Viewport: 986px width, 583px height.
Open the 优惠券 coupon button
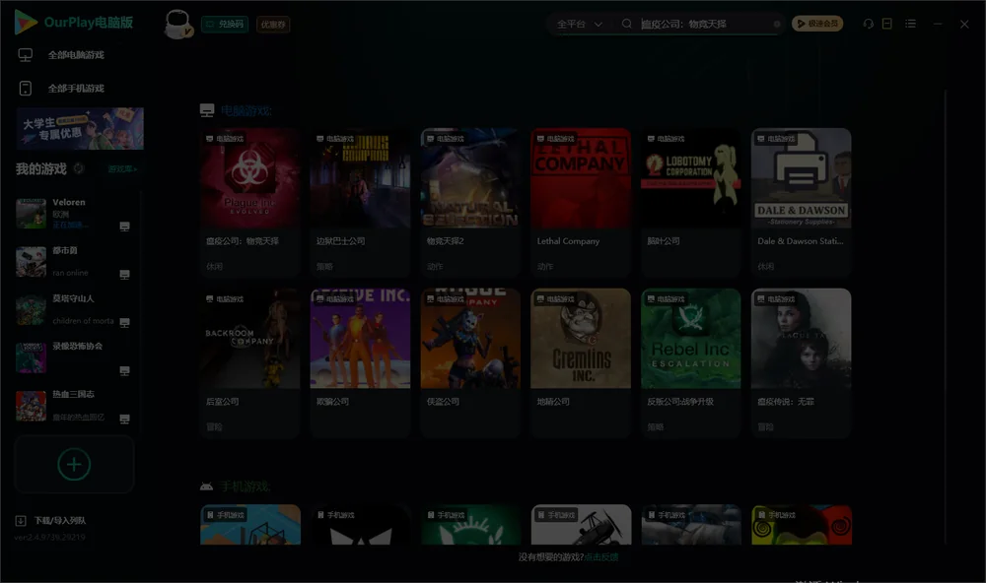[x=273, y=25]
